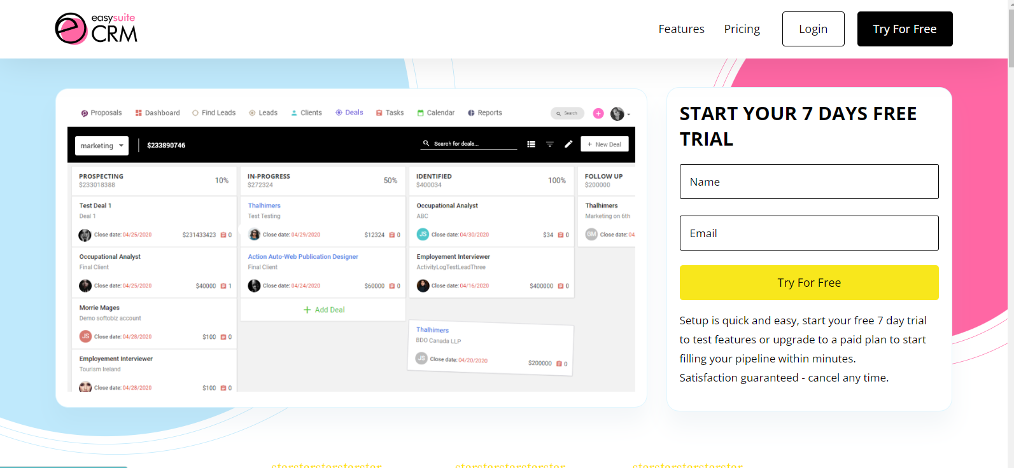Open the Tasks tab
Viewport: 1014px width, 468px height.
390,113
